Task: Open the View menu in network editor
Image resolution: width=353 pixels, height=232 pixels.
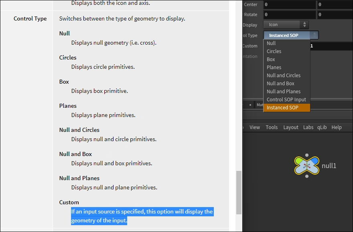Action: (255, 127)
